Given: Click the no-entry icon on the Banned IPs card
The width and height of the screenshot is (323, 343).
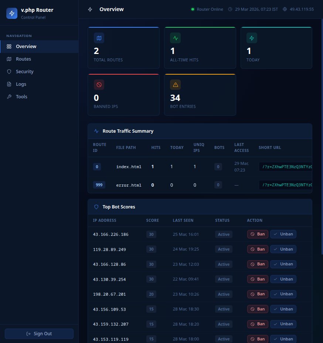Looking at the screenshot, I should pyautogui.click(x=99, y=84).
